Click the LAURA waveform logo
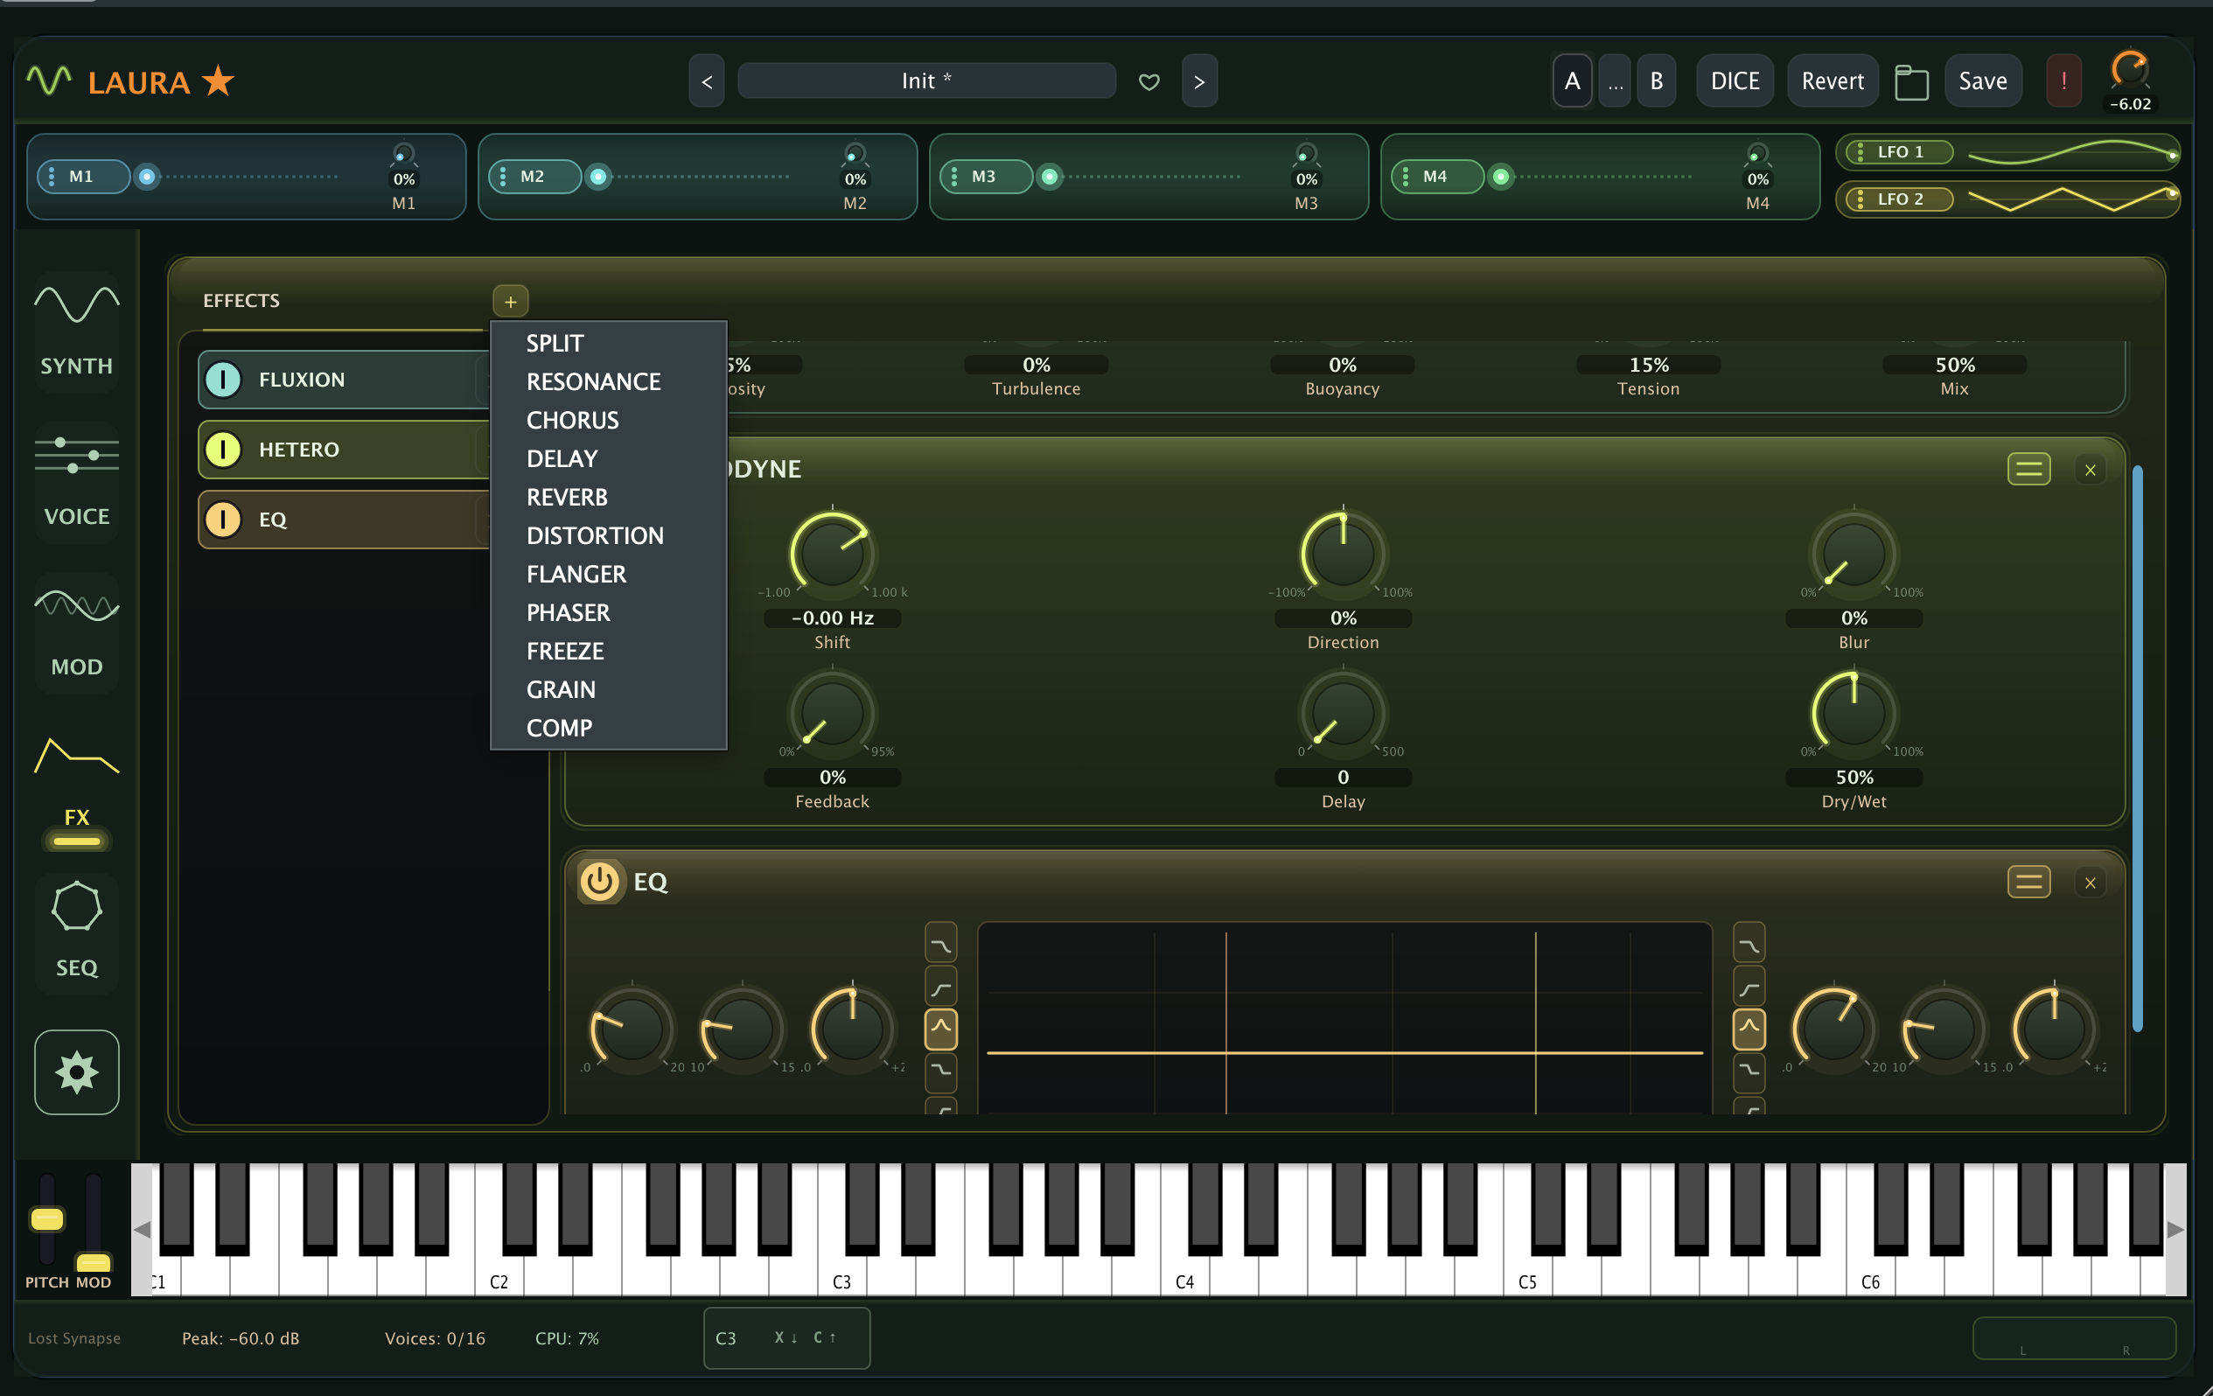This screenshot has height=1396, width=2213. pyautogui.click(x=49, y=80)
